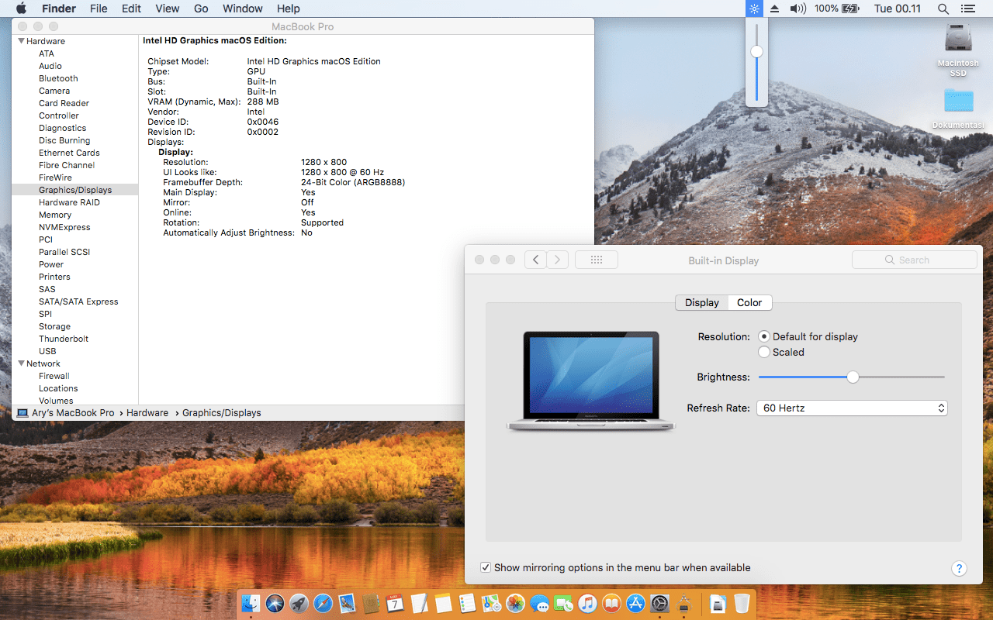This screenshot has width=993, height=620.
Task: Launch Siri from the Dock
Action: point(275,603)
